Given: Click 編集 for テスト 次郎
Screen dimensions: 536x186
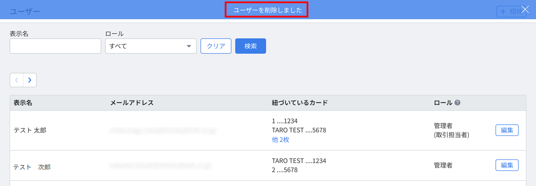Looking at the screenshot, I should pyautogui.click(x=506, y=165).
